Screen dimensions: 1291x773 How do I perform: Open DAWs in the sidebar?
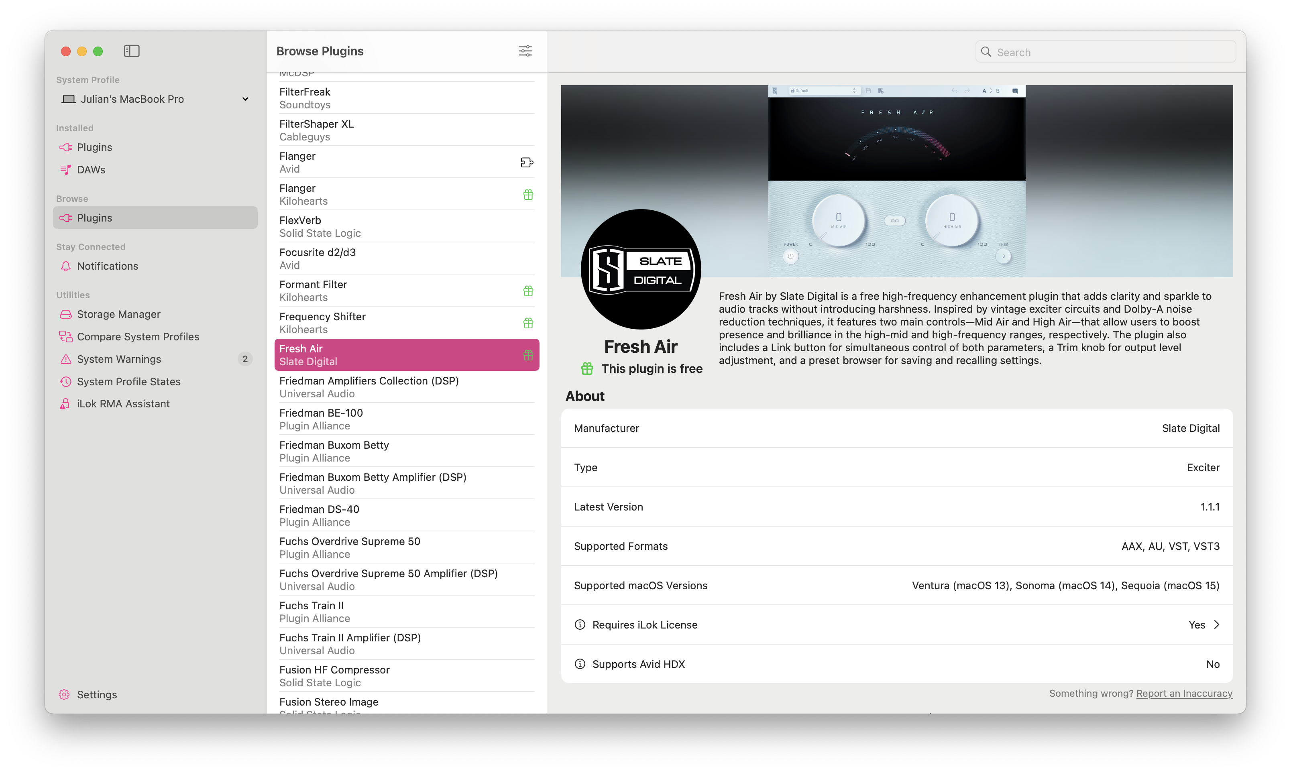155,170
